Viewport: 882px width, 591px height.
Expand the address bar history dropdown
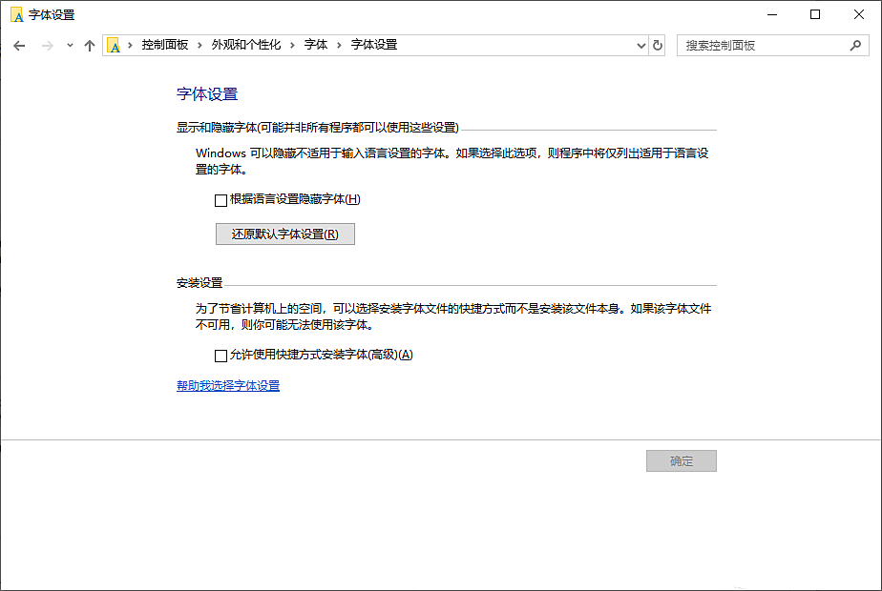pyautogui.click(x=640, y=44)
